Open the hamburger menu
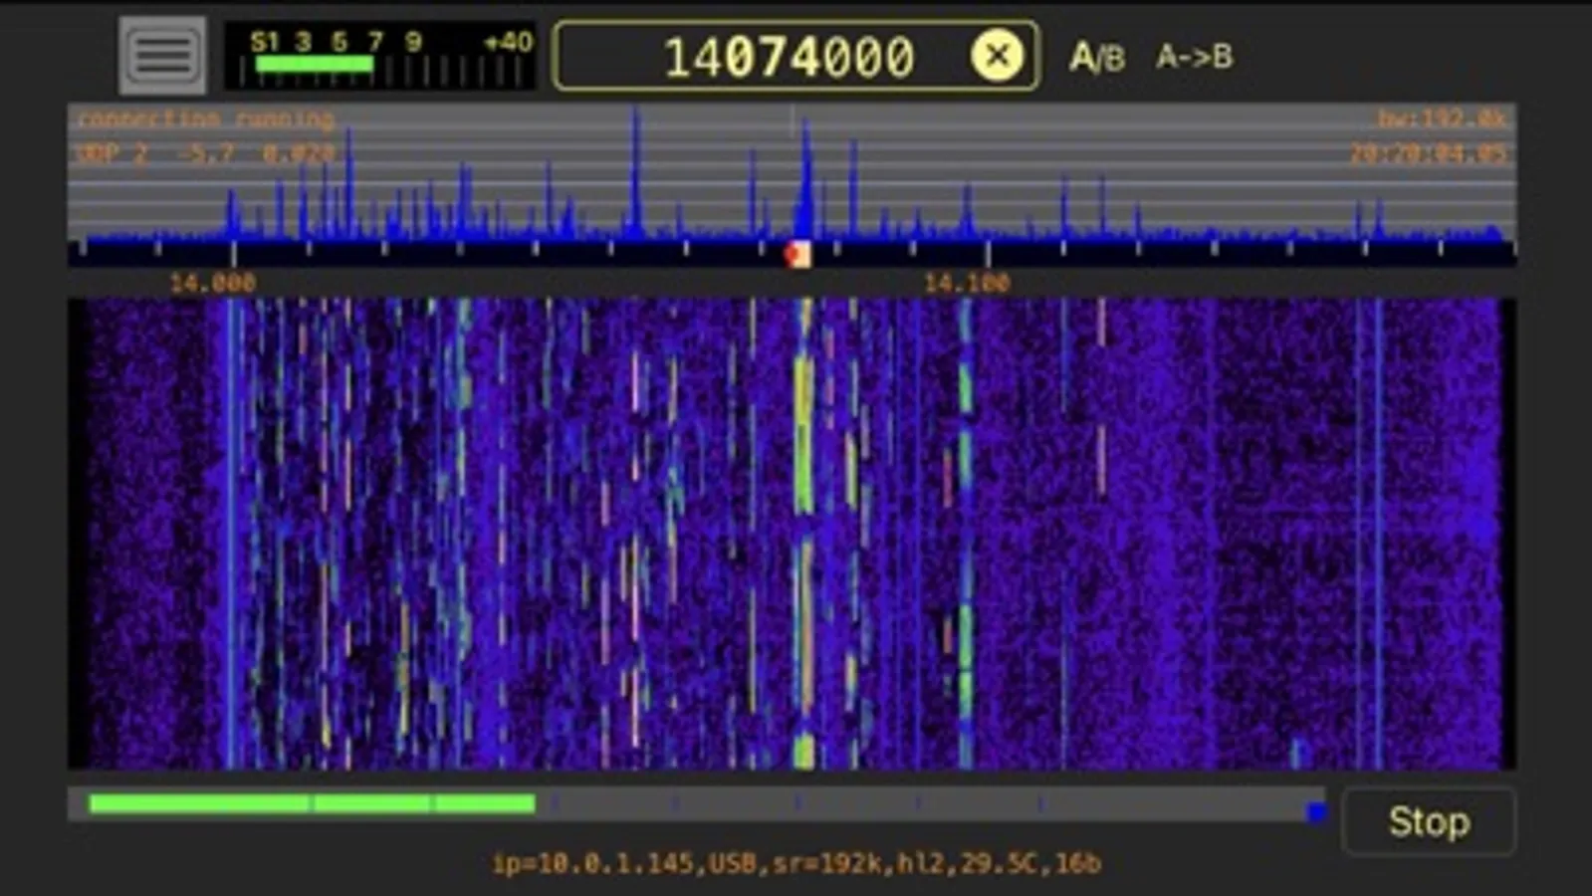Screen dimensions: 1592x896 point(162,55)
